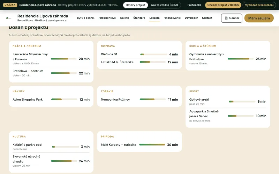Click the Malé Karpaty travel time bar

click(x=152, y=145)
